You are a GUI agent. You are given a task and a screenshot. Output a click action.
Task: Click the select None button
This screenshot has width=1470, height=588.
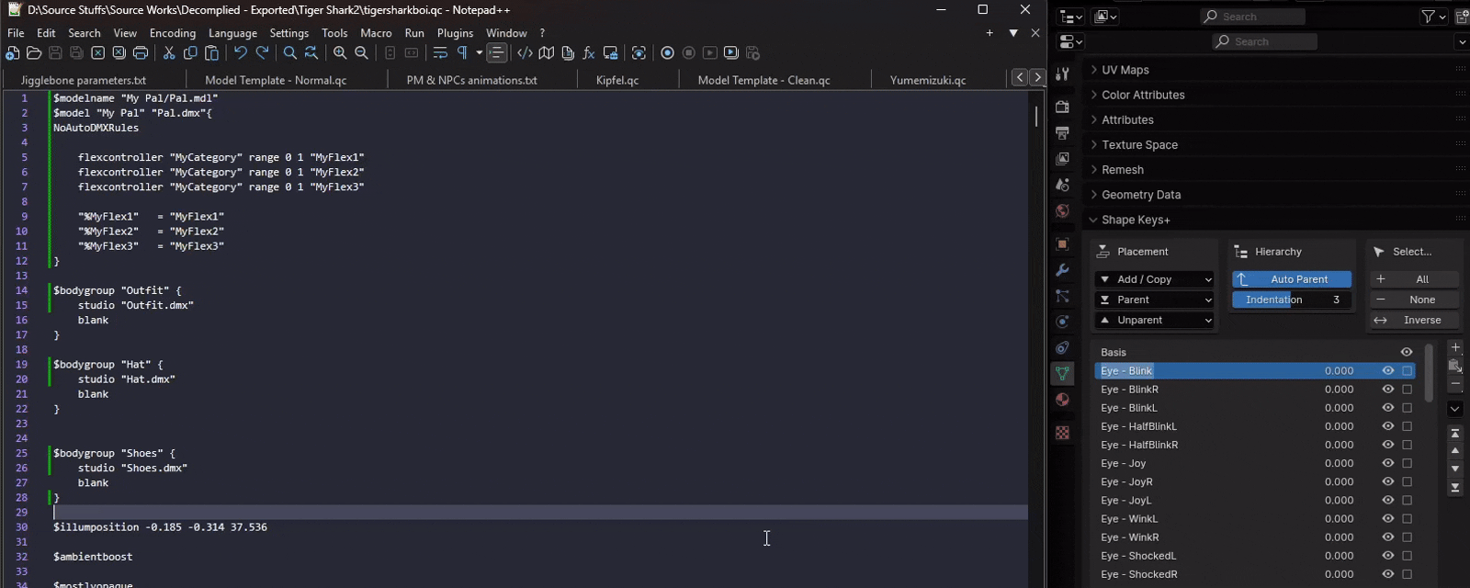point(1415,300)
